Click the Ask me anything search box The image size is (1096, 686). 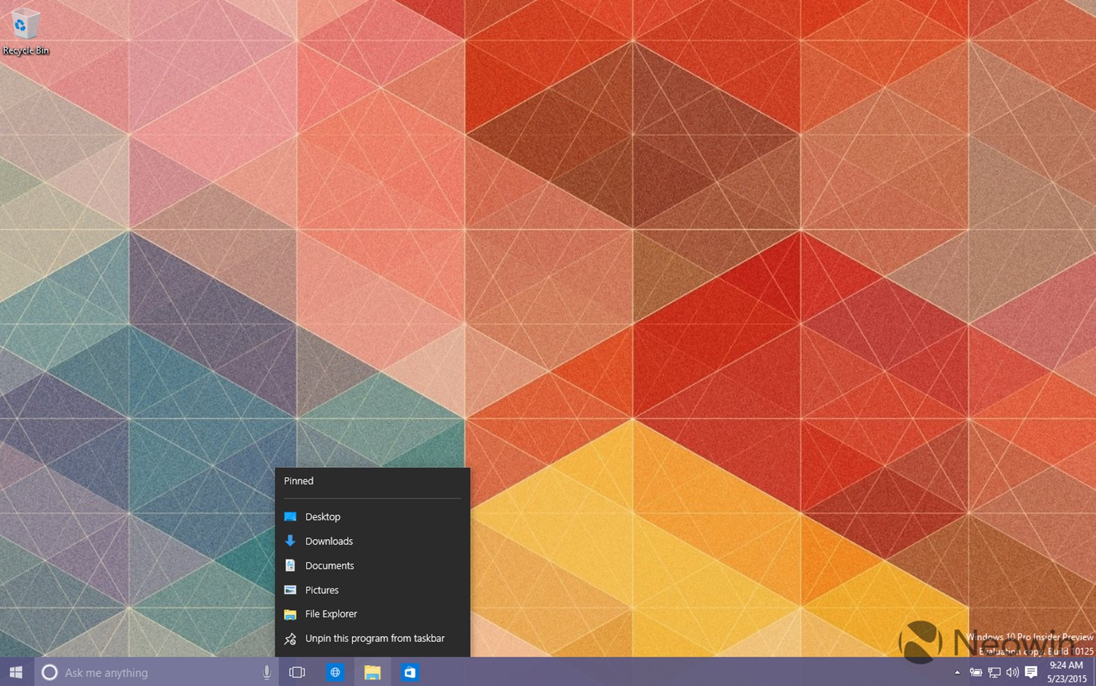click(153, 672)
